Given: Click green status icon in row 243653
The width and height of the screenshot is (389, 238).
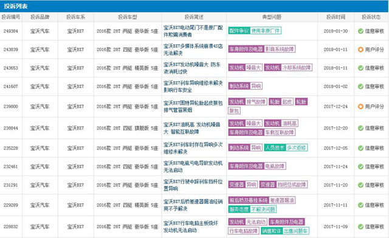Looking at the screenshot, I should (360, 68).
